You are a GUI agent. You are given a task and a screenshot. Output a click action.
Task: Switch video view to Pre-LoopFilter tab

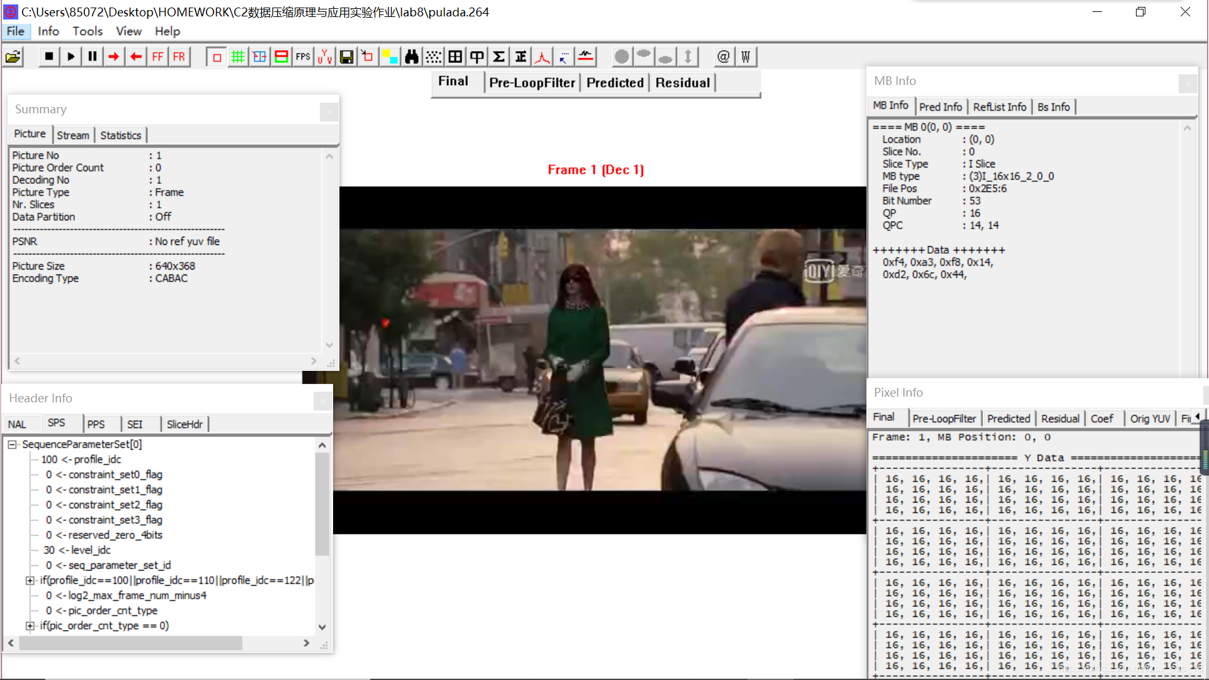point(532,82)
